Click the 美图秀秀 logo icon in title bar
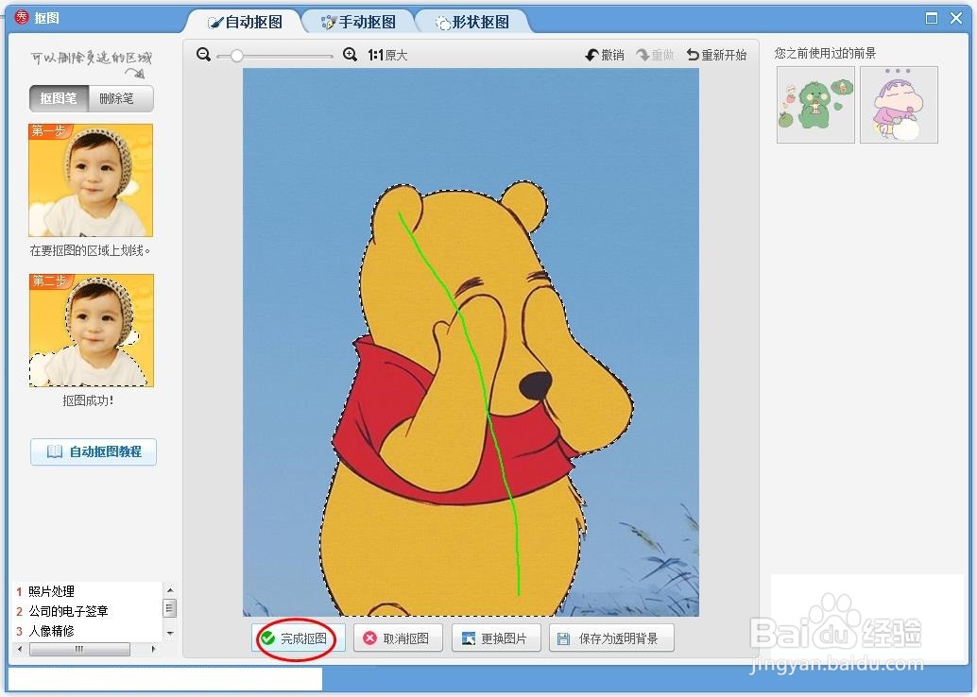 coord(22,17)
